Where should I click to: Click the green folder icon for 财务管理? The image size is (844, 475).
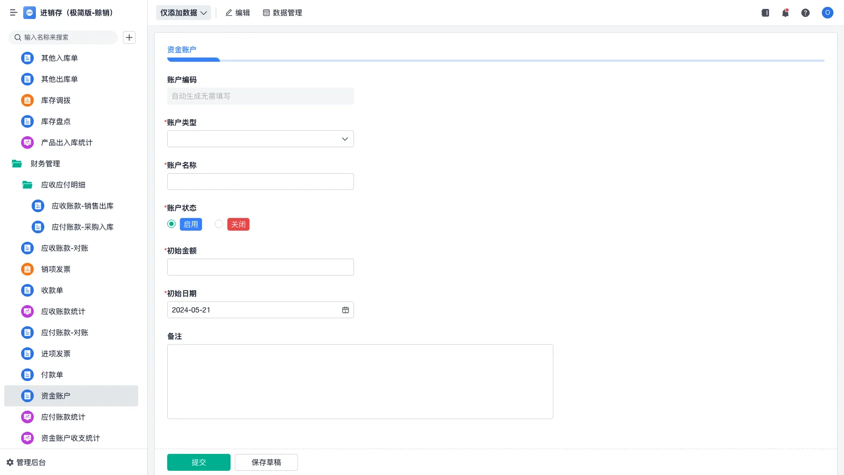click(x=17, y=164)
